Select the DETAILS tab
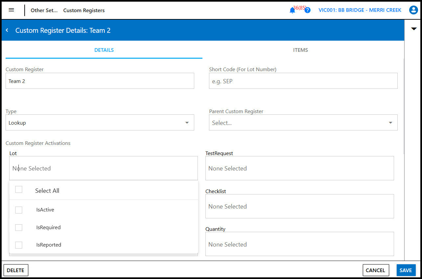 coord(104,50)
